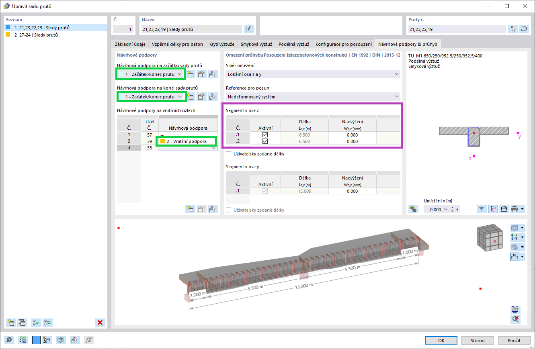Click the Nadvýšení cell of segment .2
The image size is (535, 349).
(x=352, y=141)
